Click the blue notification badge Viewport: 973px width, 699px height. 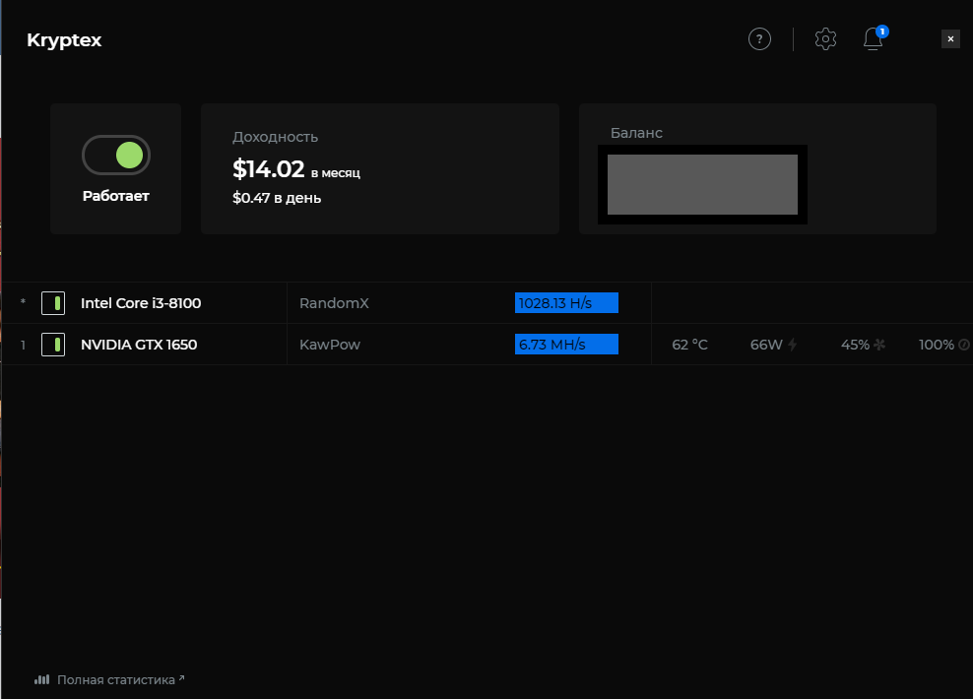[x=881, y=31]
